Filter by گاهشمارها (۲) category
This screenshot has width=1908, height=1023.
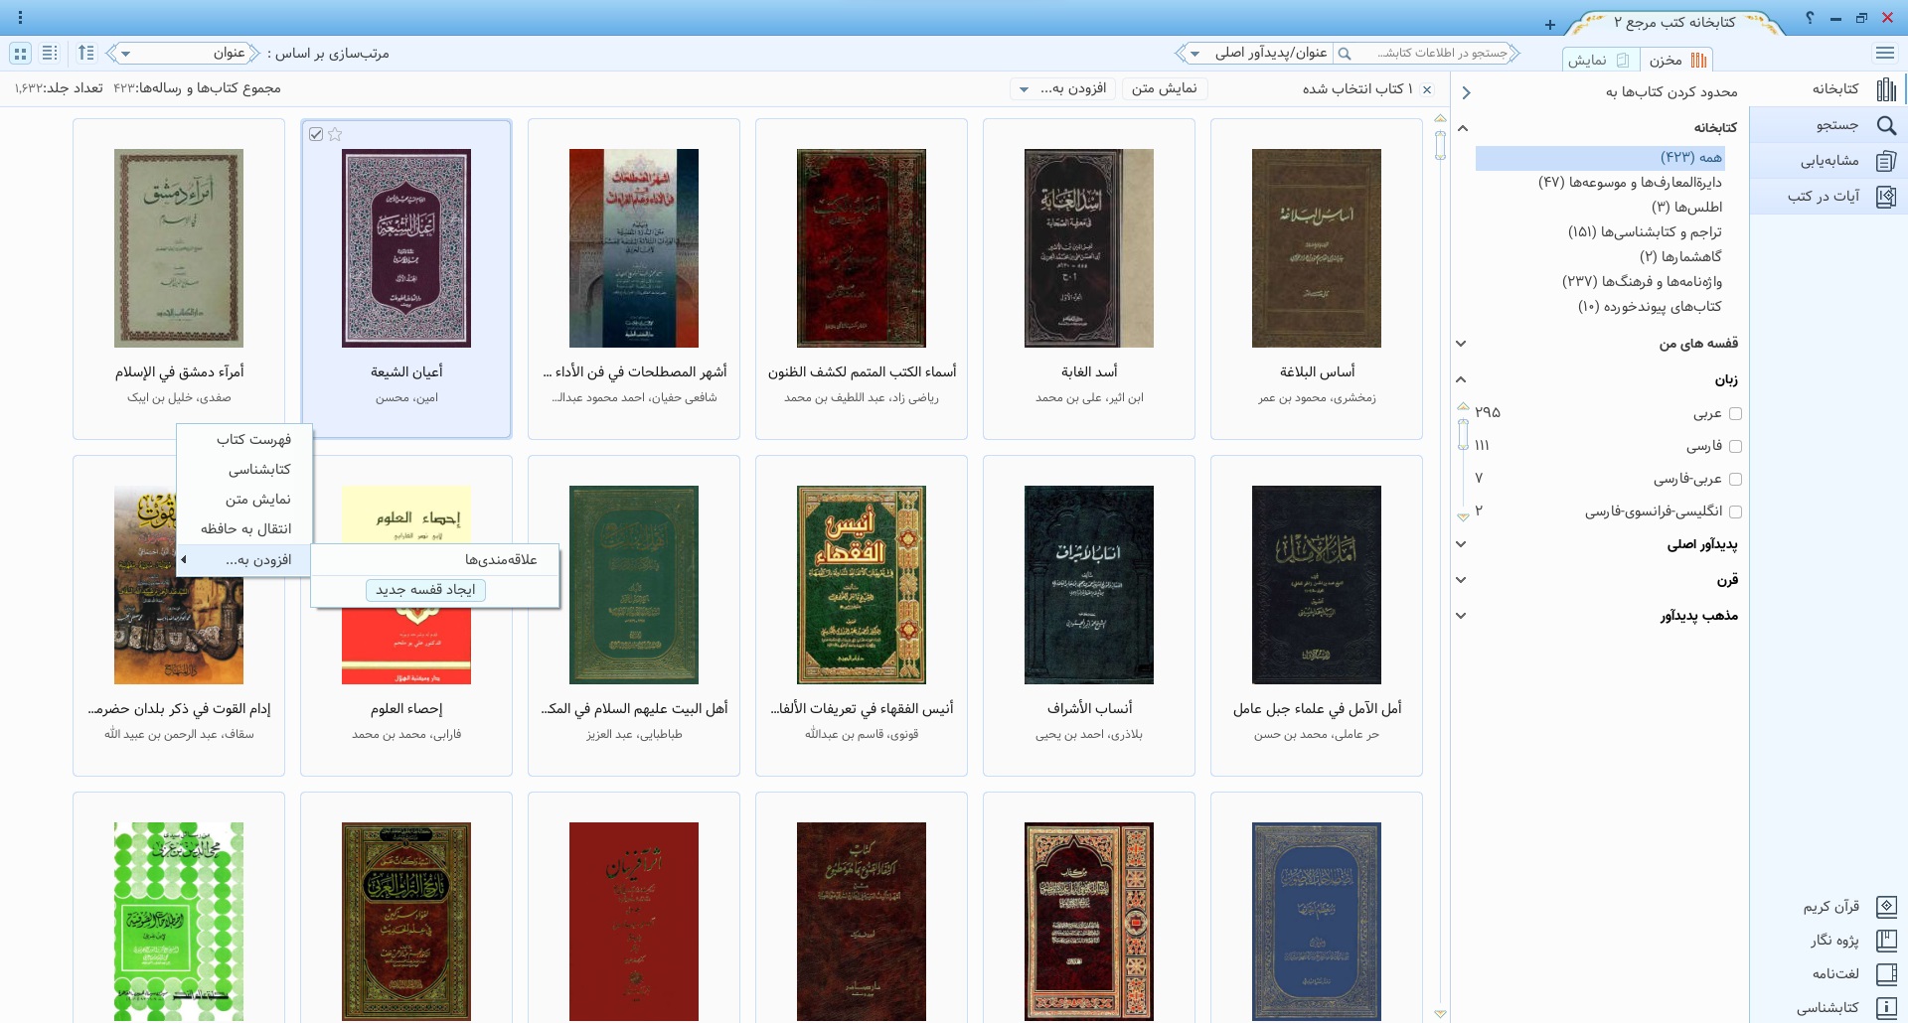(1680, 257)
